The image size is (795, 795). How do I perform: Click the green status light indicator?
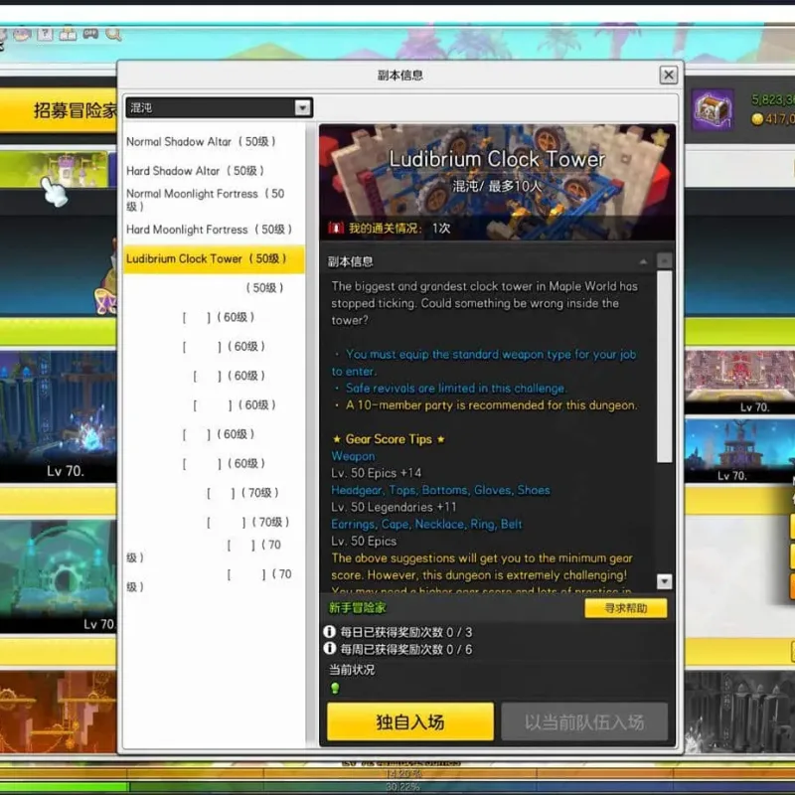[335, 688]
